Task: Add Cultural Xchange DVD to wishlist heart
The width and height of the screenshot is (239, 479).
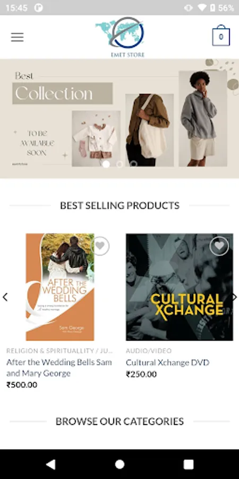Action: click(x=219, y=245)
